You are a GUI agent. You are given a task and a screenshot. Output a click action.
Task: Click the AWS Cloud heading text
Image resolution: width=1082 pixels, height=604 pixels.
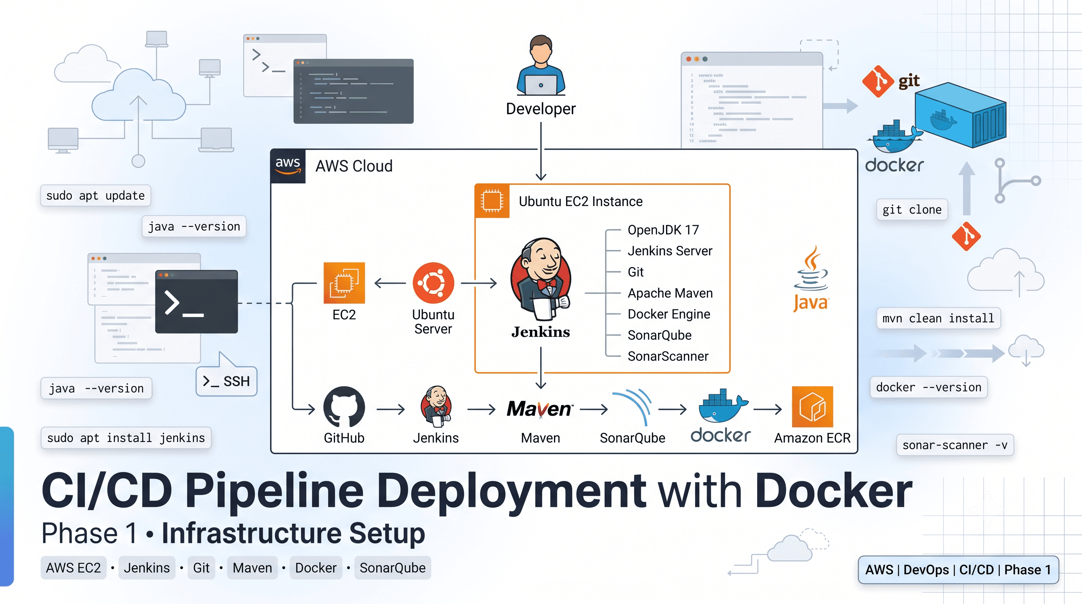[x=354, y=166]
